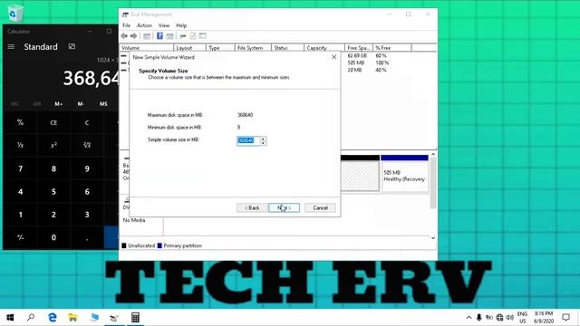Increase volume size with spinner up arrow
This screenshot has height=326, width=580.
pos(263,139)
